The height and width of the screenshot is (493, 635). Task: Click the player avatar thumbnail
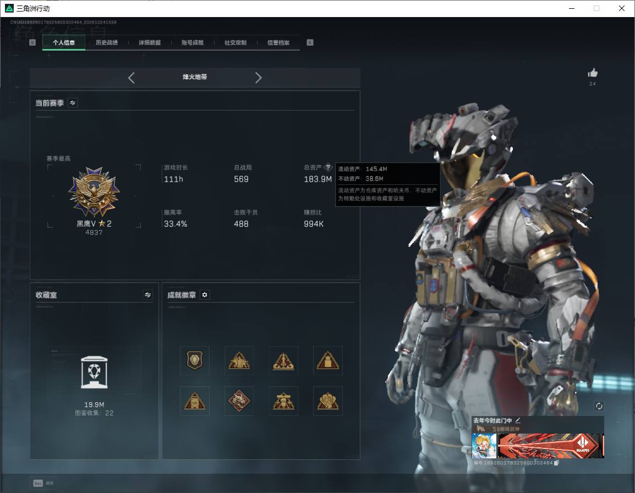(484, 446)
